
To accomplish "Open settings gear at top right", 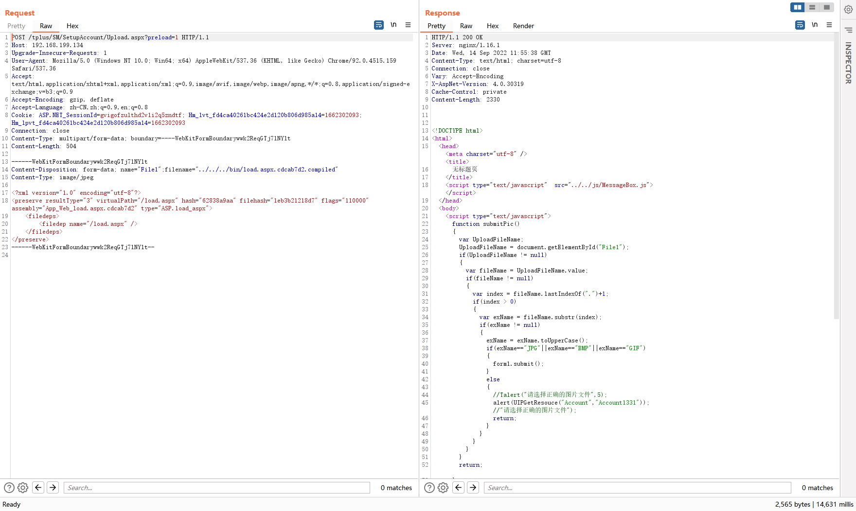I will coord(848,9).
